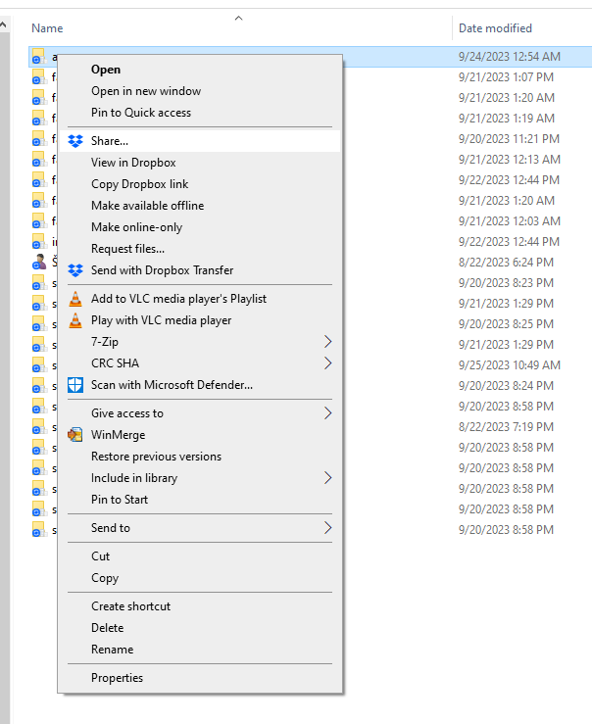Open Properties from the context menu

(200, 678)
